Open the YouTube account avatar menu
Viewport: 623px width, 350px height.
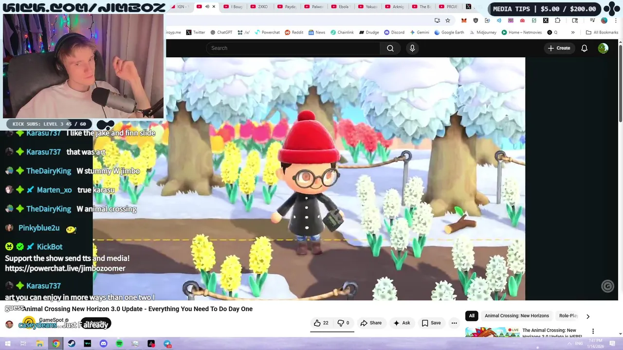(603, 48)
